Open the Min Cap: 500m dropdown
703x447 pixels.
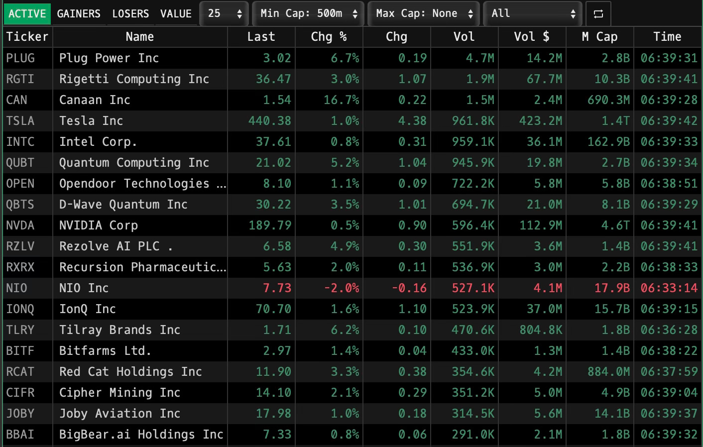308,14
